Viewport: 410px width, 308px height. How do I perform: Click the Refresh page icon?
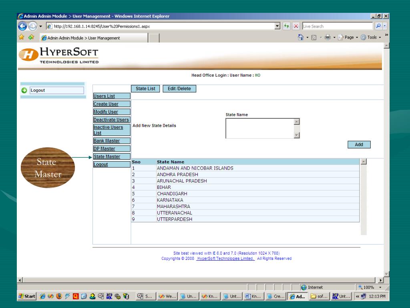click(x=287, y=26)
